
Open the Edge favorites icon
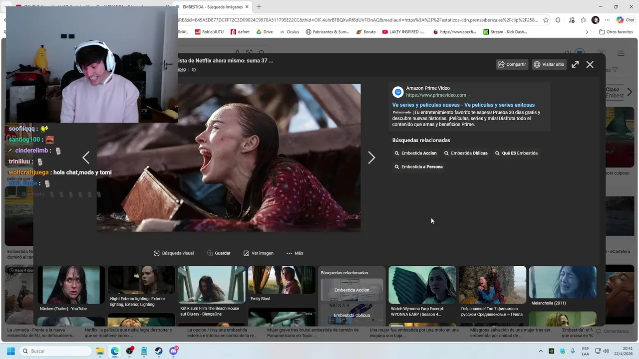coord(584,20)
